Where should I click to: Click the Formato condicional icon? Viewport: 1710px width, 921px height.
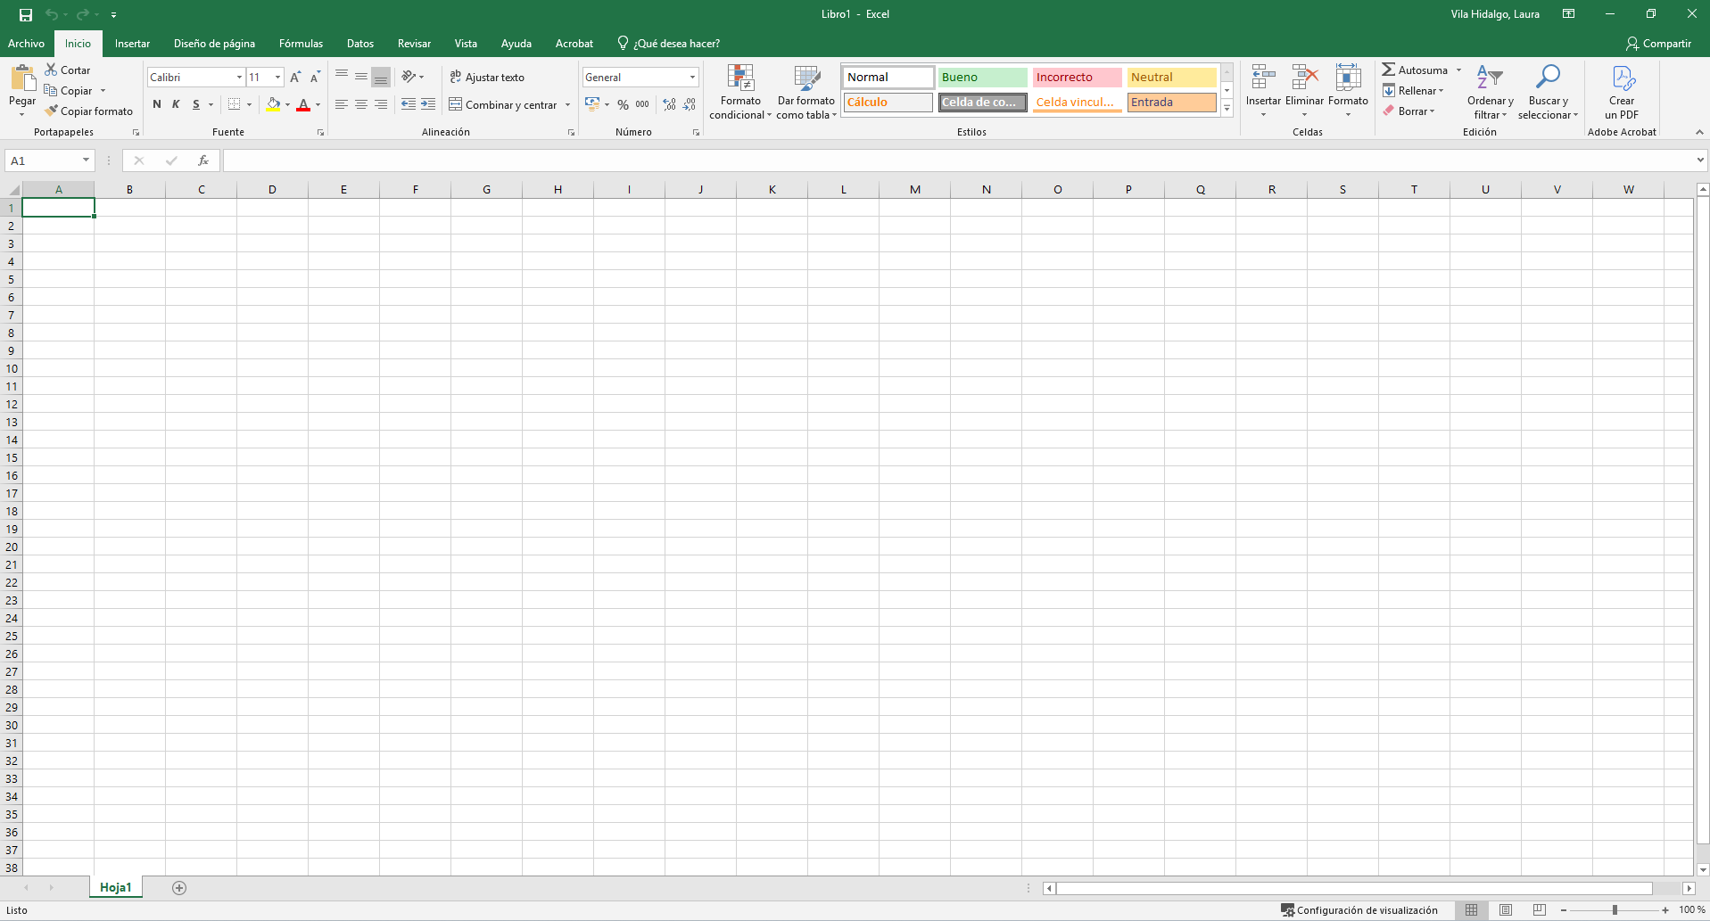point(740,79)
